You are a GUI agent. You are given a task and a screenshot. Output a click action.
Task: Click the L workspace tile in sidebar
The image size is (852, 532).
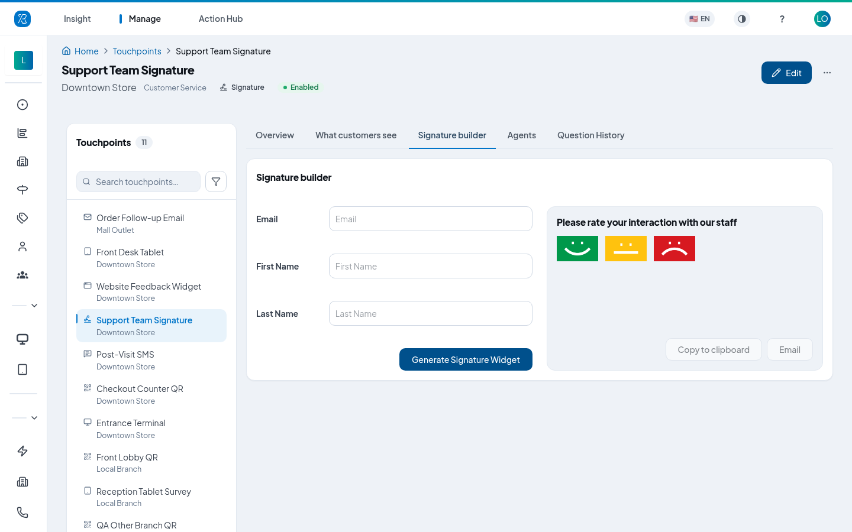(24, 60)
